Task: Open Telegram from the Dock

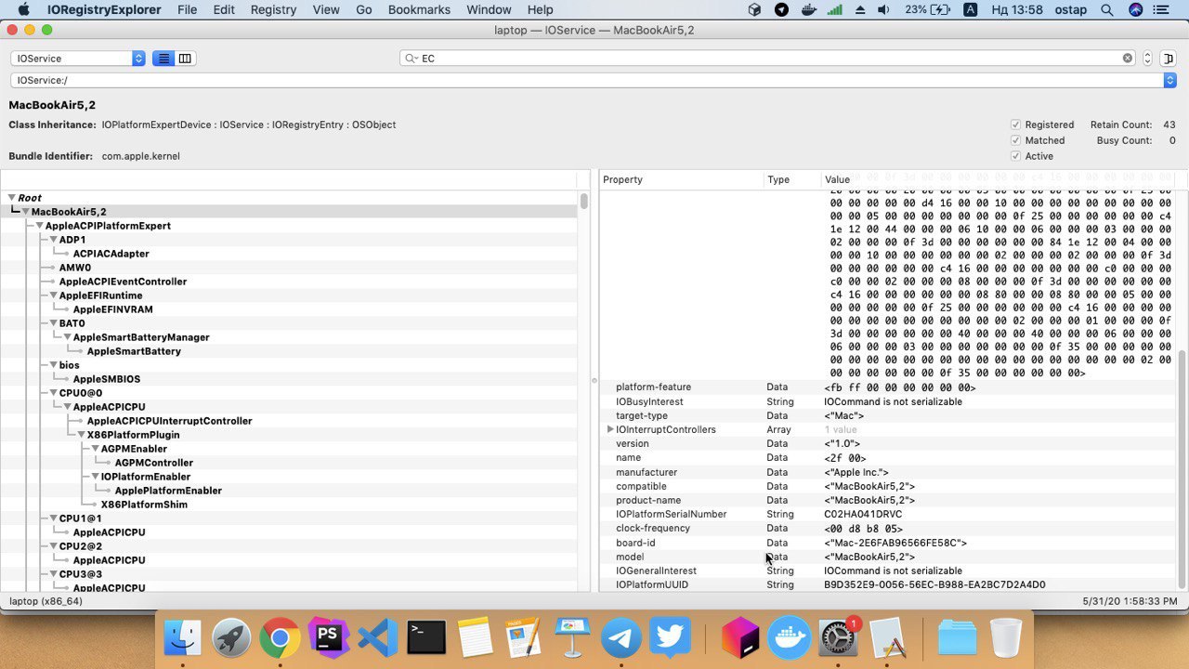Action: pos(621,637)
